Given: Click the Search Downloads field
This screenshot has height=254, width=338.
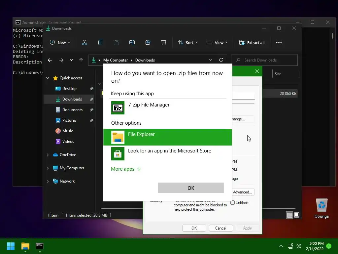Looking at the screenshot, I should 264,60.
